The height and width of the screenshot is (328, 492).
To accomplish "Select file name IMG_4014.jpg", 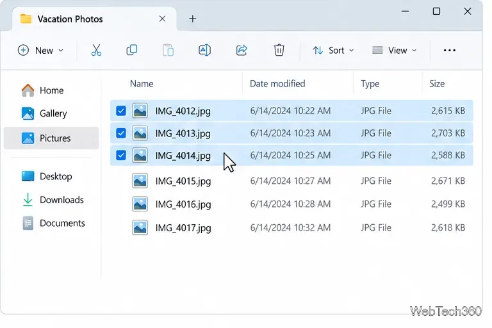I will (x=183, y=156).
